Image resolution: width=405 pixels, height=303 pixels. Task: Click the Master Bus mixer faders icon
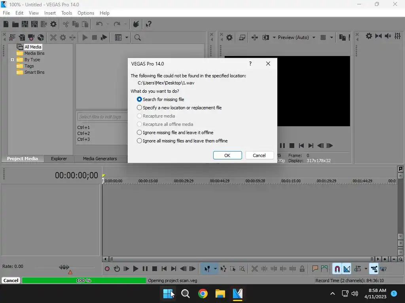click(397, 36)
